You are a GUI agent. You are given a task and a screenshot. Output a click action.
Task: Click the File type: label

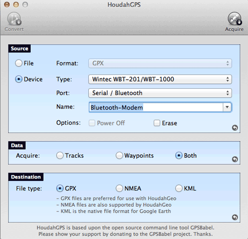click(29, 188)
